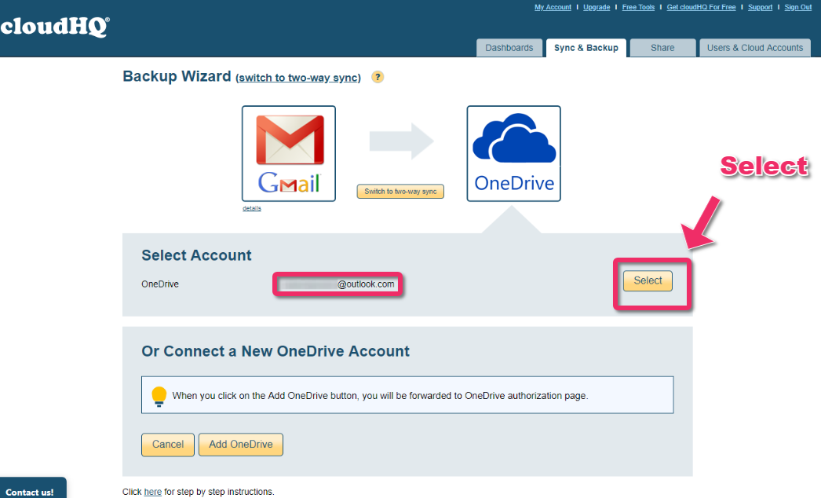Open the Users & Cloud Accounts tab
Viewport: 821px width, 498px height.
754,48
